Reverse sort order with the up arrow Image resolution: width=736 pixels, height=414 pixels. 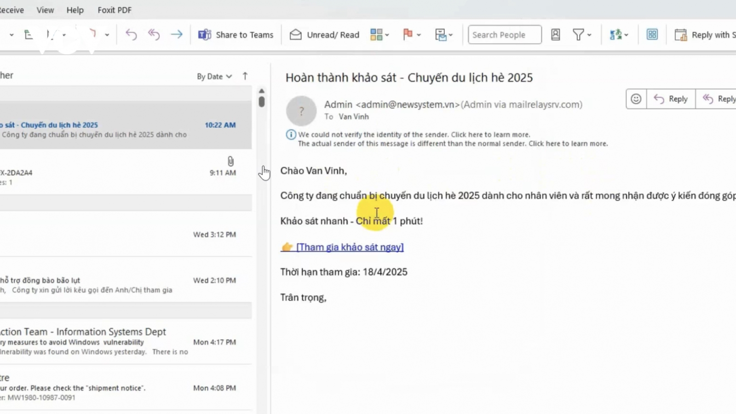pos(245,76)
